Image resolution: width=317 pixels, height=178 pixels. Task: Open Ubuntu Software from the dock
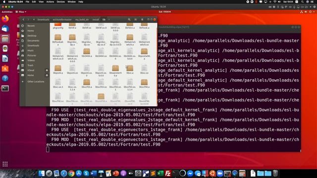pyautogui.click(x=5, y=68)
